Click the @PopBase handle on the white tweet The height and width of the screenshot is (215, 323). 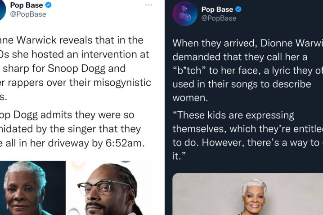click(x=28, y=14)
